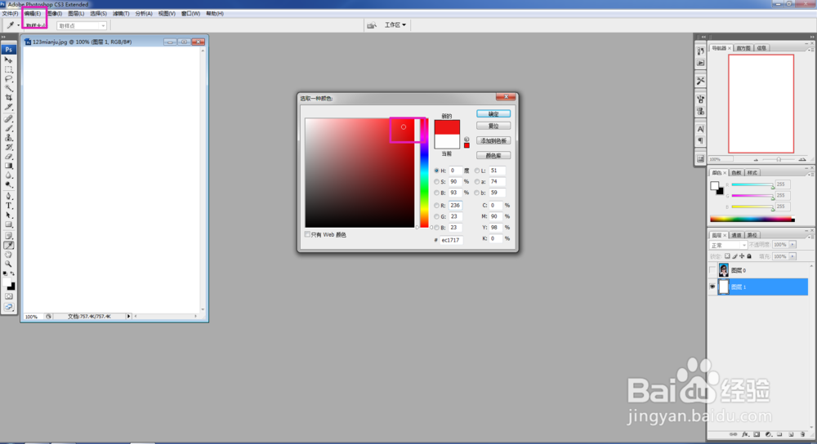
Task: Expand the 工作区 workspace dropdown
Action: coord(395,24)
